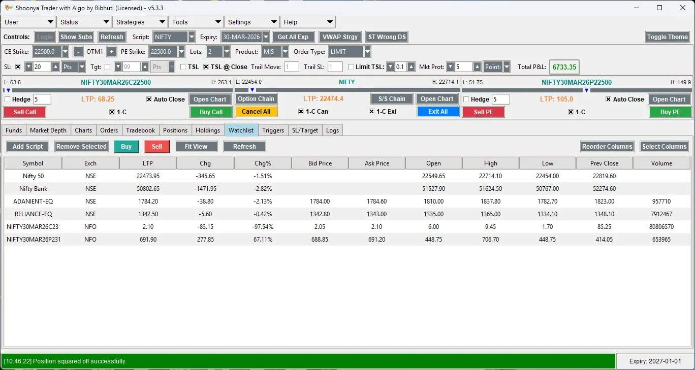Click the Total P&L value 6733.35
The height and width of the screenshot is (370, 695).
point(564,67)
